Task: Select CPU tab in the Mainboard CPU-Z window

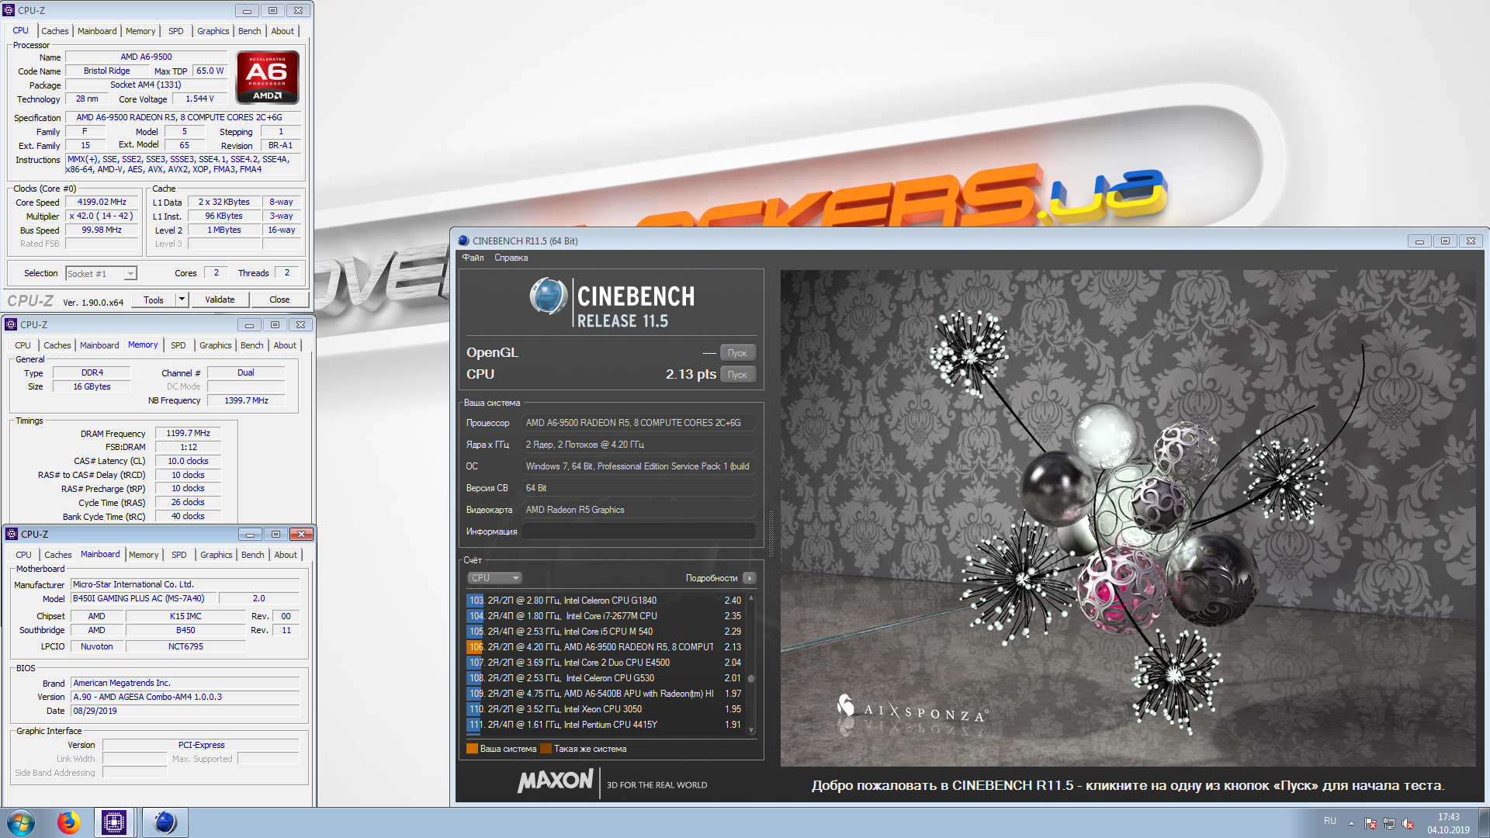Action: 23,555
